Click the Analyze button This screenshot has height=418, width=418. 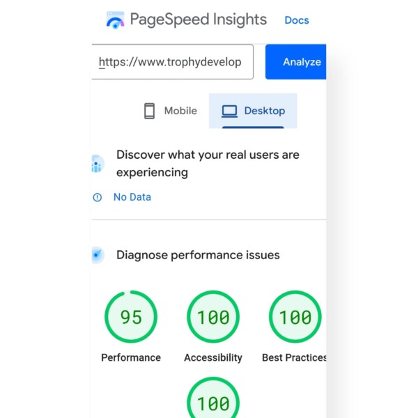tap(295, 61)
